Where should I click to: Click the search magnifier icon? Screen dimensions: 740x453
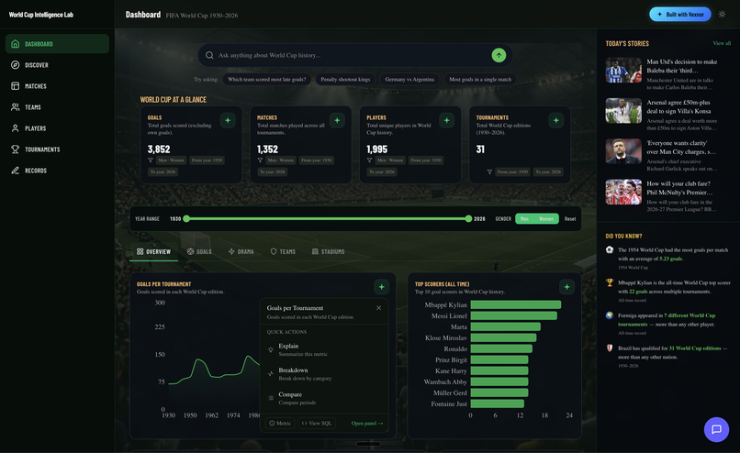coord(209,55)
